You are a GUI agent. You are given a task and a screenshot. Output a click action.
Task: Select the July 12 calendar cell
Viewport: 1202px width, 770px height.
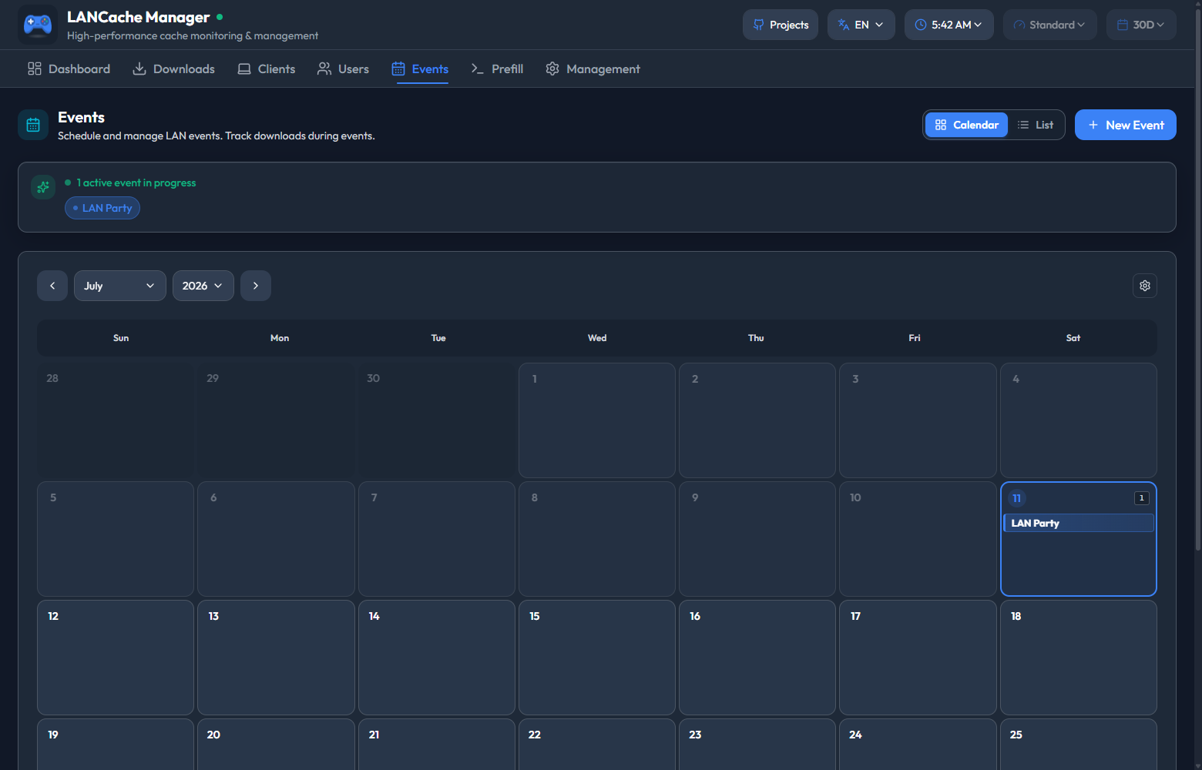tap(116, 658)
